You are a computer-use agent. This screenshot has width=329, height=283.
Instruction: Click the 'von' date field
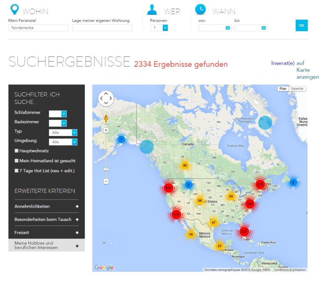[215, 28]
